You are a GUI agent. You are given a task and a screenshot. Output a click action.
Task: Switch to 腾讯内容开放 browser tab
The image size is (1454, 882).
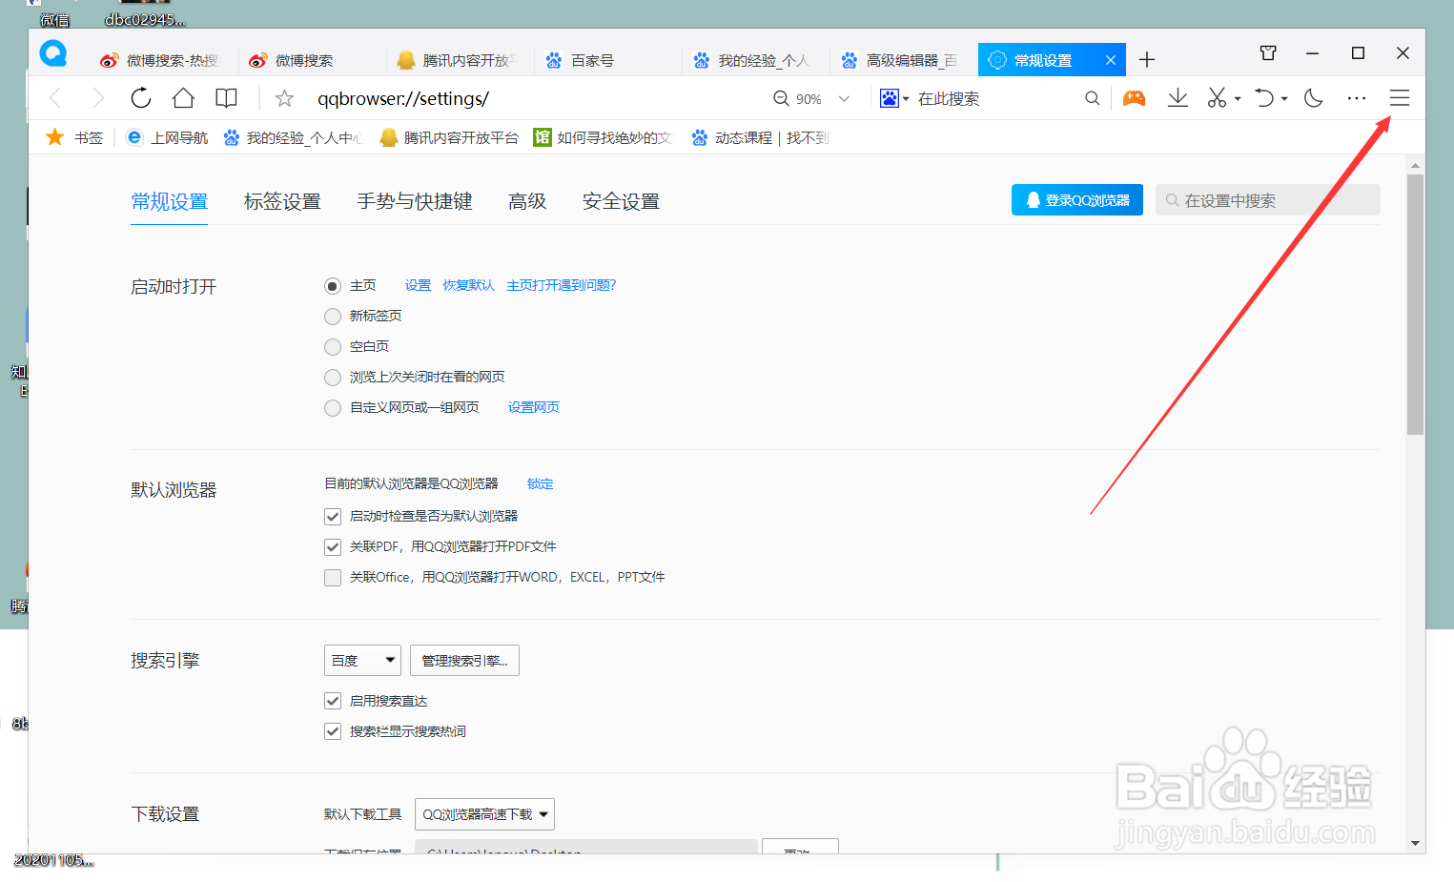459,60
